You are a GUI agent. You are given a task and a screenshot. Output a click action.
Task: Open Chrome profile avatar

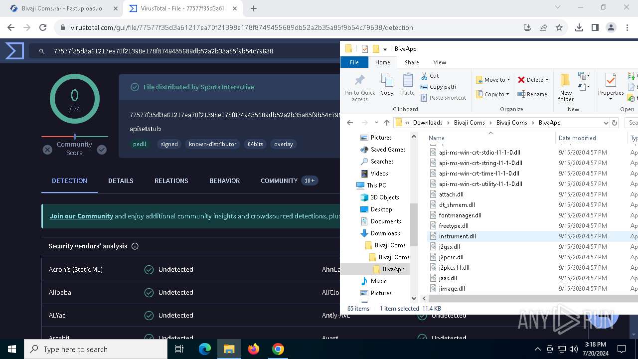(x=611, y=27)
